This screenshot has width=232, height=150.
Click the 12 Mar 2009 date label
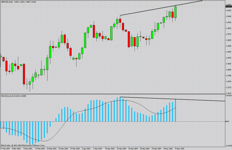(x=40, y=149)
